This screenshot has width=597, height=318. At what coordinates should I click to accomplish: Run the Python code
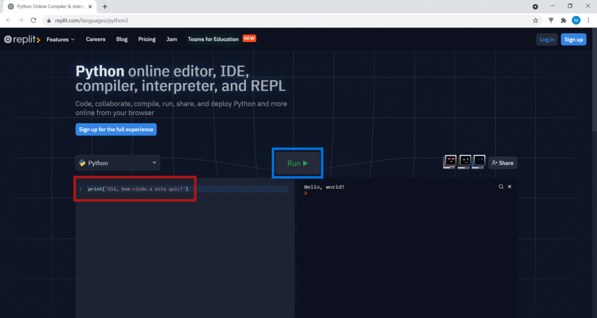click(x=297, y=163)
